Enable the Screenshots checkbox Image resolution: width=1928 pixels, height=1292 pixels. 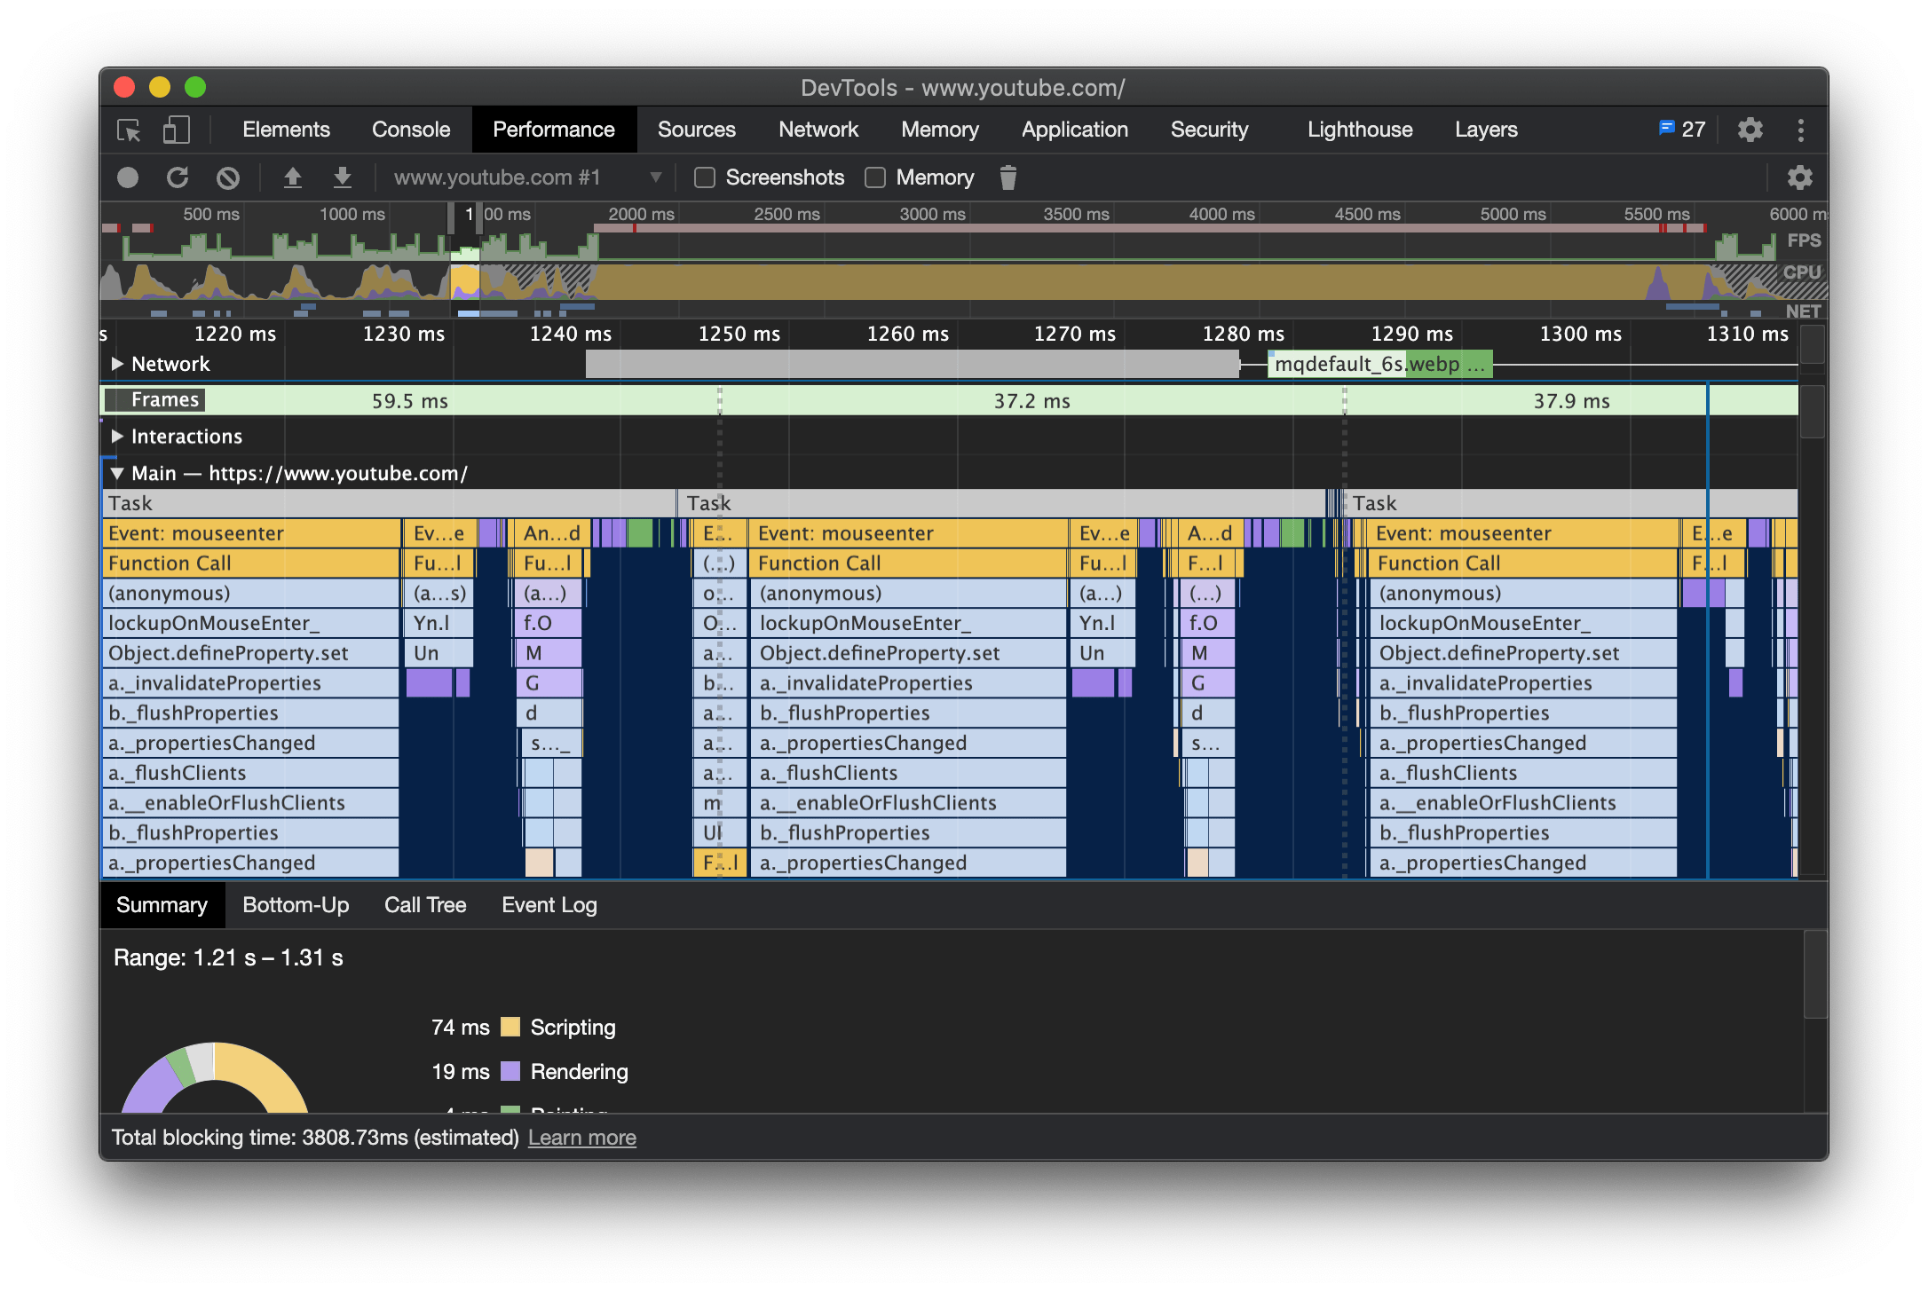(x=705, y=178)
